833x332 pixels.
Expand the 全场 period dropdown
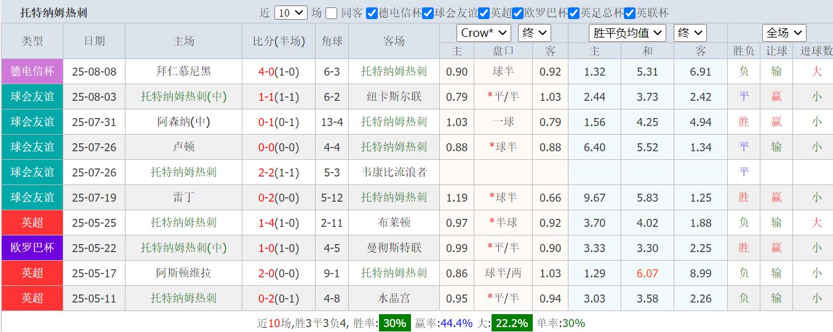tap(784, 33)
